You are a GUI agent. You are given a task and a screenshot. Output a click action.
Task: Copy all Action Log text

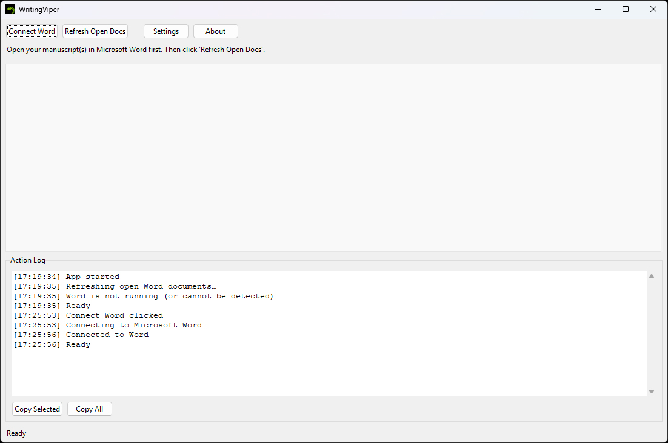coord(89,409)
